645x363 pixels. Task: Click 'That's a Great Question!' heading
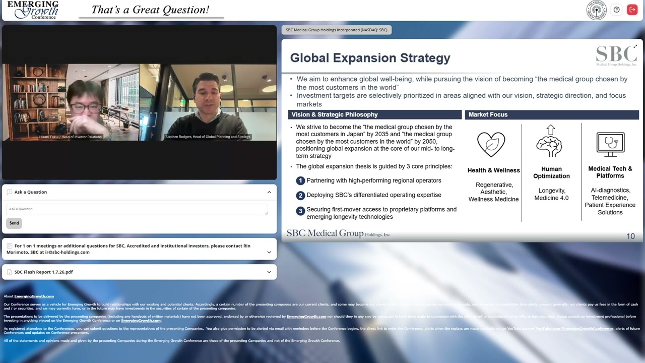point(150,10)
